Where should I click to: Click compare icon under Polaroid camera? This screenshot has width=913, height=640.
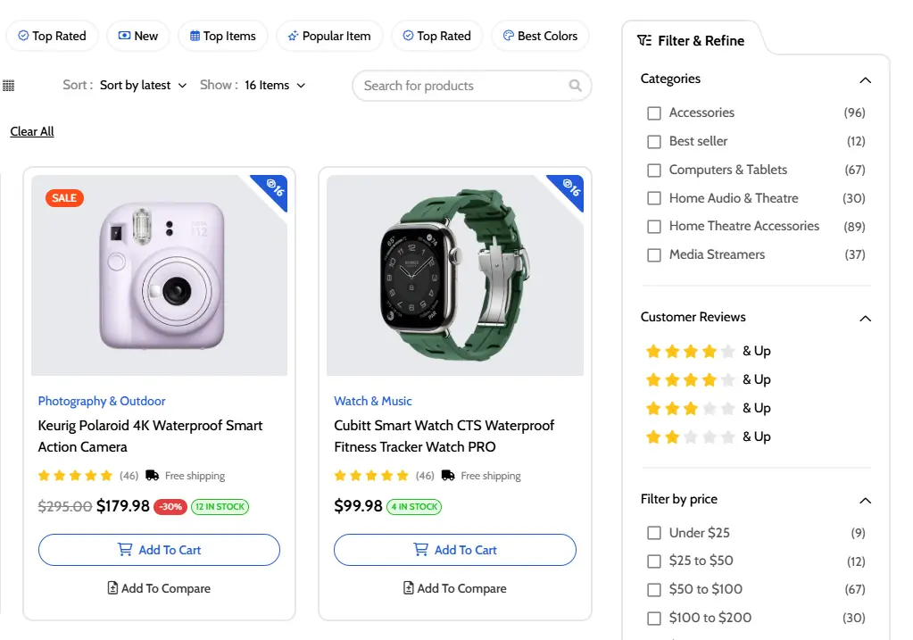point(112,588)
